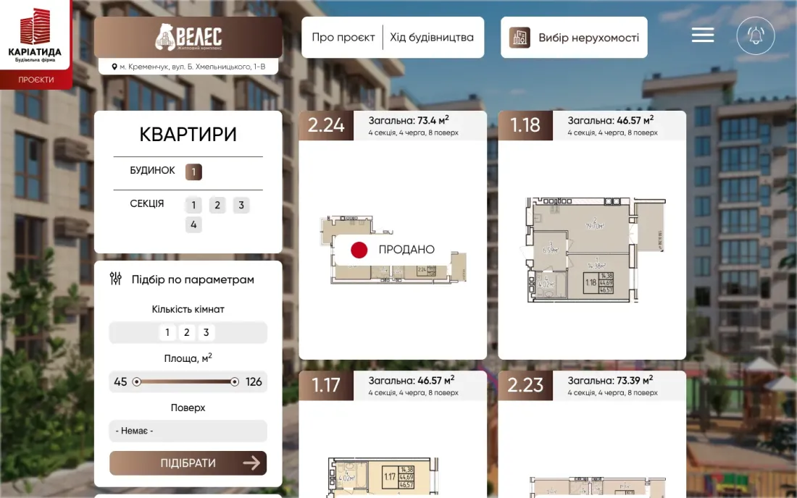Click the location pin icon by the address
797x498 pixels.
tap(114, 67)
